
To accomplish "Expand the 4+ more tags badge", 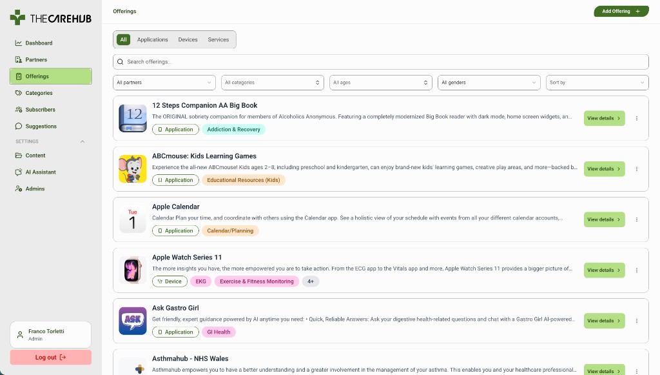I will click(x=311, y=281).
